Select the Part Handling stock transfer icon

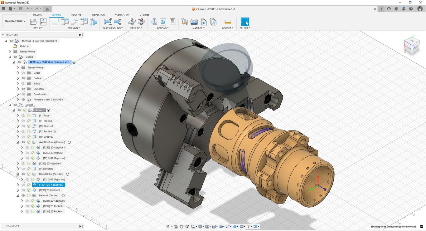(x=108, y=22)
